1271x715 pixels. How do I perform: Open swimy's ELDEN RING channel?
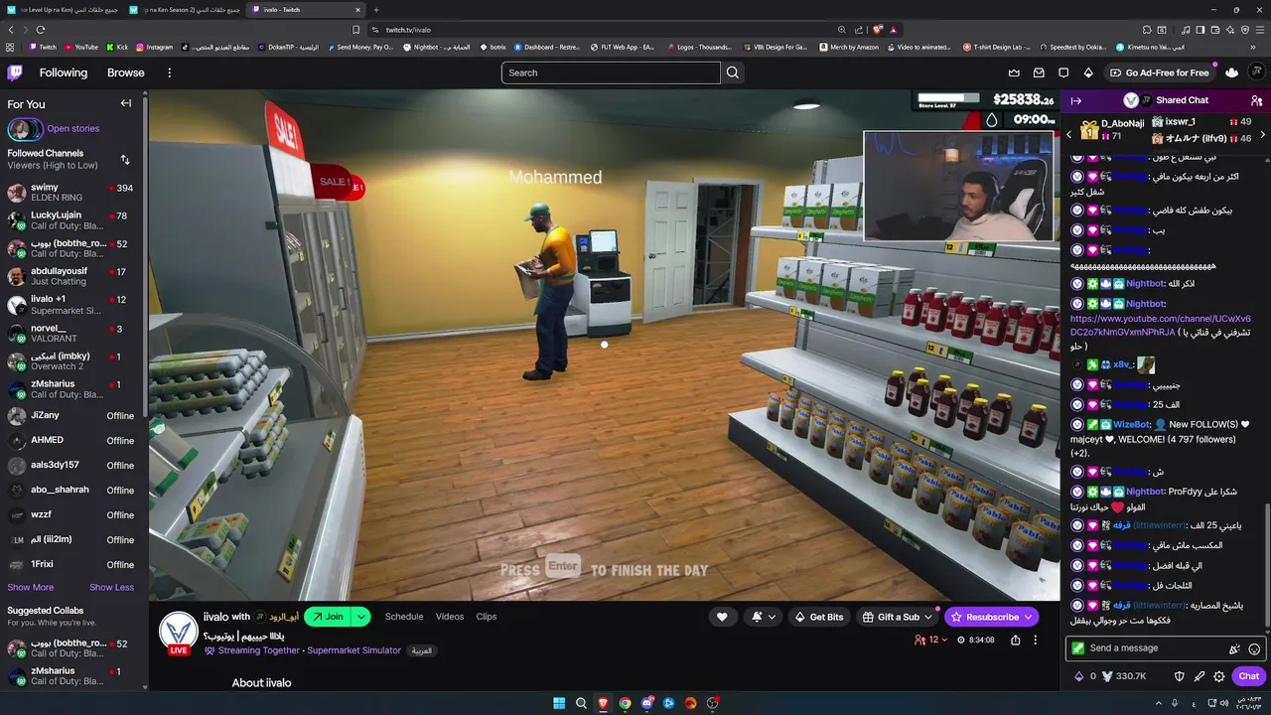point(73,193)
